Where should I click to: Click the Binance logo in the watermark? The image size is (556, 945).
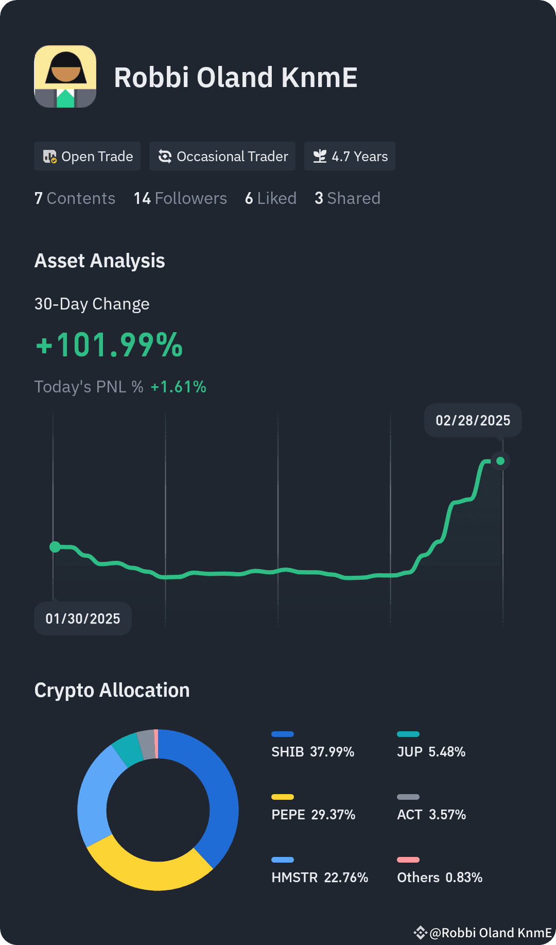coord(420,933)
